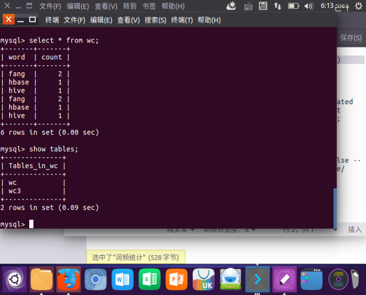Open the disc burner dock icon
Image resolution: width=366 pixels, height=295 pixels.
[x=339, y=279]
